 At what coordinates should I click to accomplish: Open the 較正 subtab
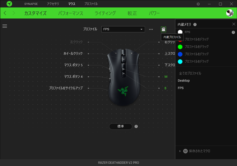pyautogui.click(x=132, y=13)
